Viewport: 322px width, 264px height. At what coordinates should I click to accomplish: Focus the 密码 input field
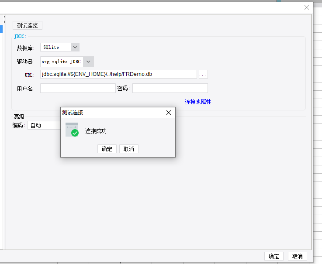(170, 88)
